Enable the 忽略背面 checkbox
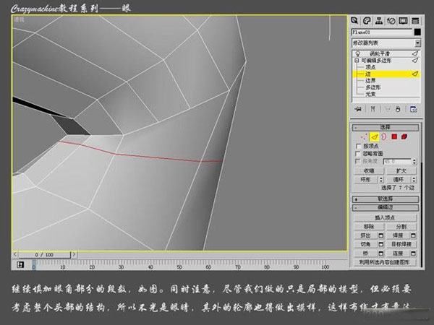 coord(359,154)
